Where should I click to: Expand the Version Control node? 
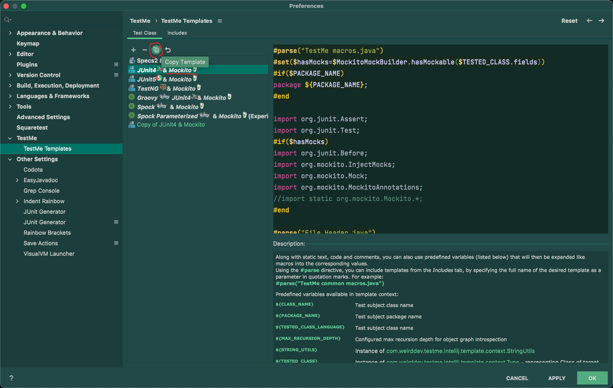(x=10, y=75)
